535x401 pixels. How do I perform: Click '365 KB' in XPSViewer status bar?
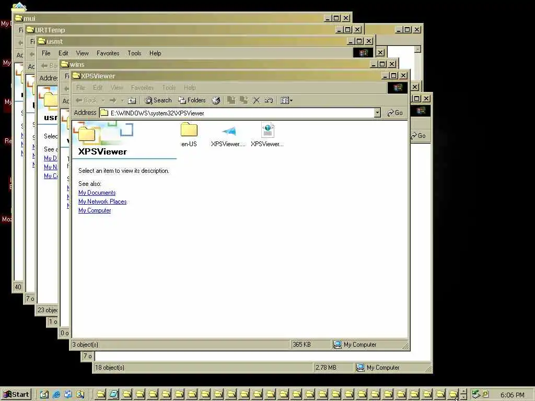301,345
